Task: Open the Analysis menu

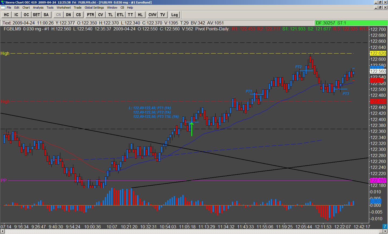Action: 38,8
